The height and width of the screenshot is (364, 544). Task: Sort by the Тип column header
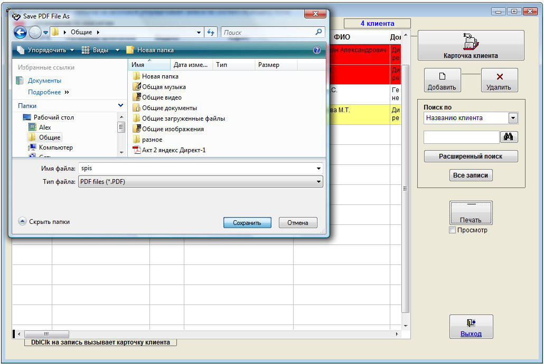tap(234, 65)
